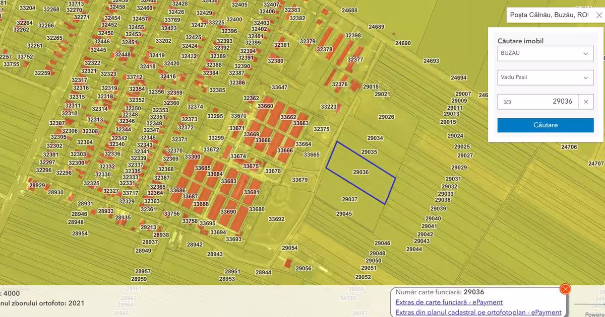The image size is (605, 317).
Task: Click the blue Căutare button
Action: click(x=545, y=125)
